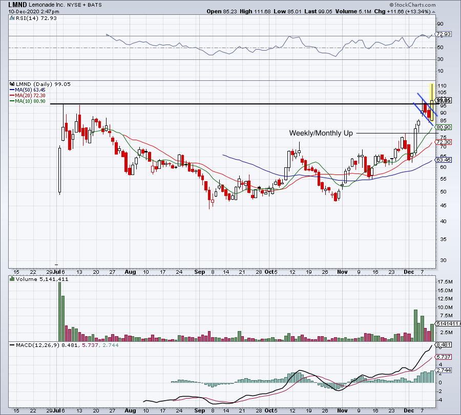Click the NYSE + BATS exchange label
This screenshot has height=415, width=461.
85,5
